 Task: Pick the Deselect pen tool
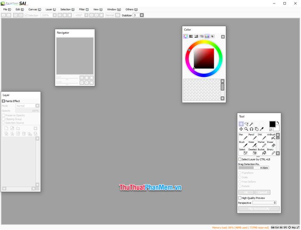[252, 151]
